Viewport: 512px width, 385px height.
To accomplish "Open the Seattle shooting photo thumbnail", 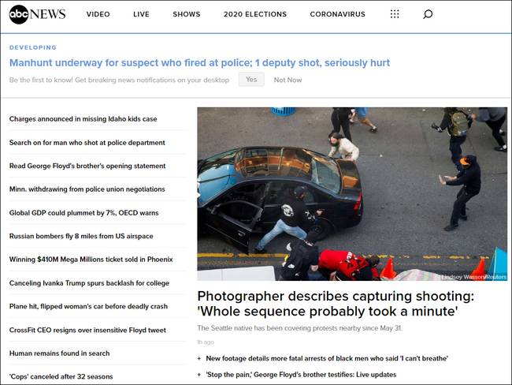I will [x=352, y=193].
